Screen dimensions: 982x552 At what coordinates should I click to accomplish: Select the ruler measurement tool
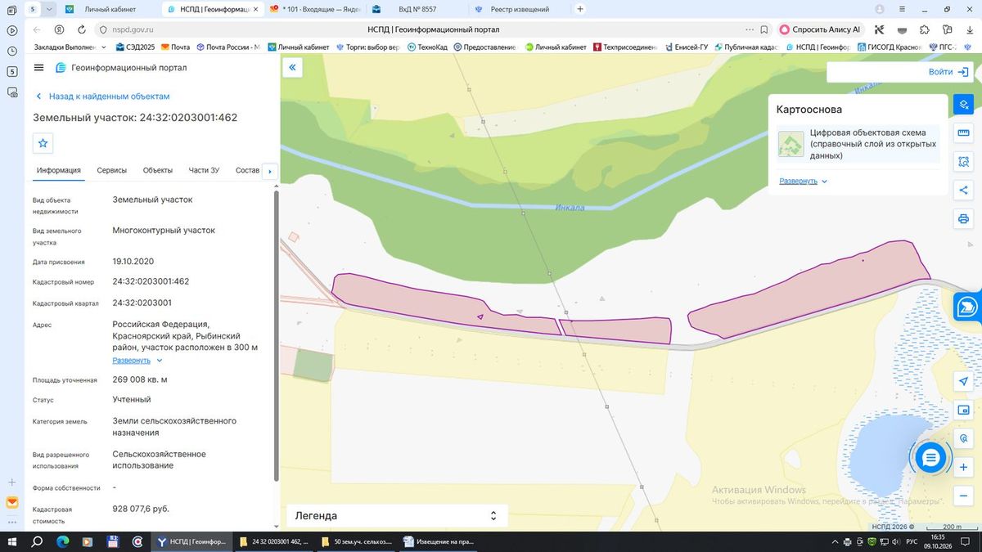click(x=964, y=133)
